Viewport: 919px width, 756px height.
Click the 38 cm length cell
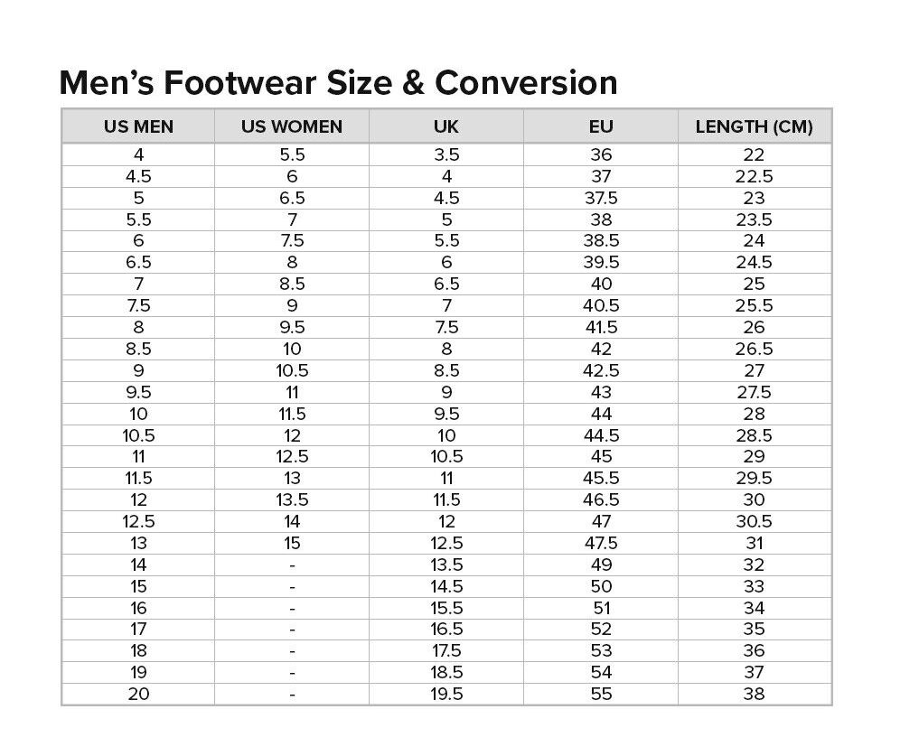pos(754,694)
